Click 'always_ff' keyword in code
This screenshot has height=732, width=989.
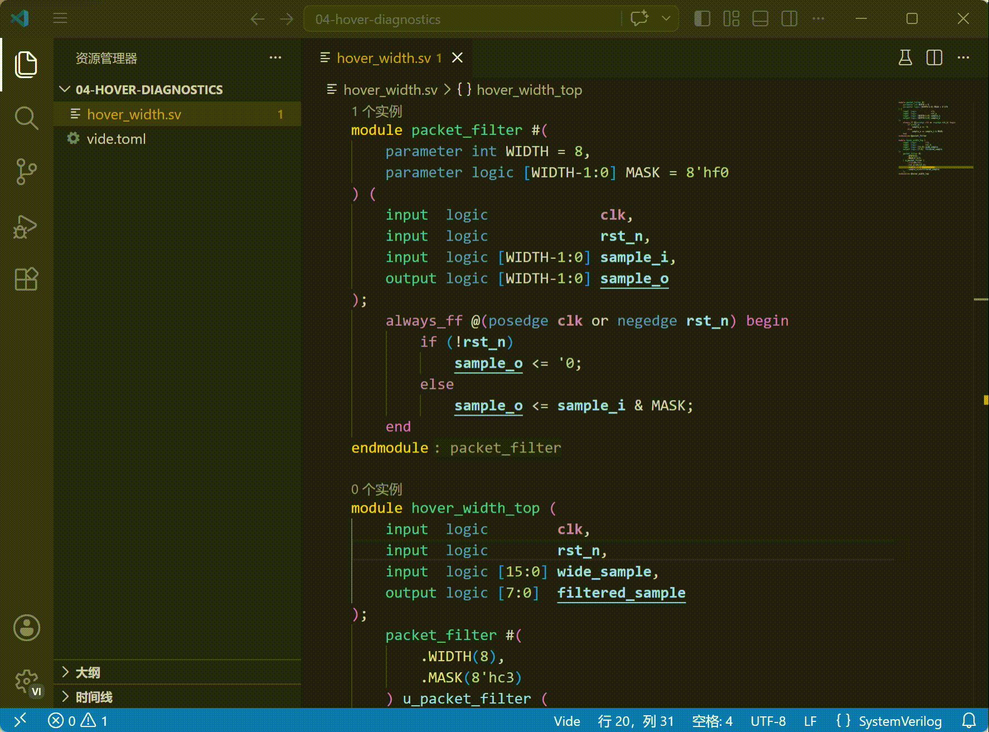pyautogui.click(x=424, y=321)
